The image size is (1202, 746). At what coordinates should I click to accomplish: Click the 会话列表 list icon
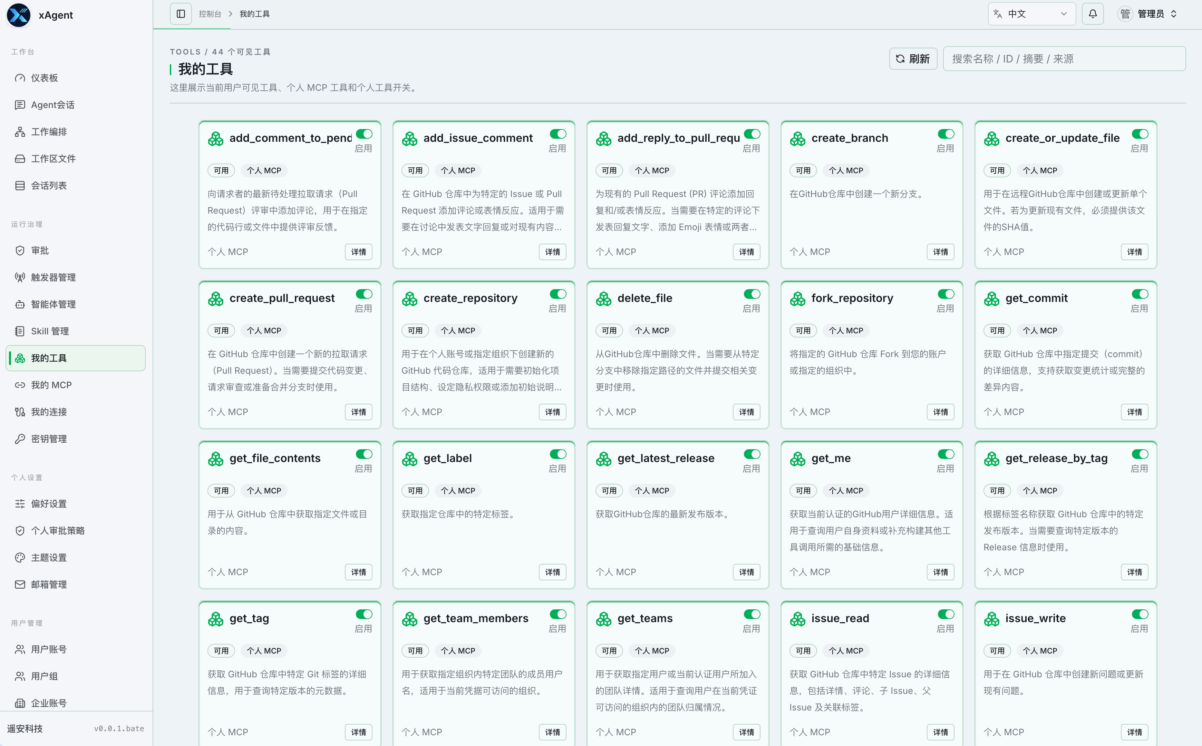click(20, 186)
